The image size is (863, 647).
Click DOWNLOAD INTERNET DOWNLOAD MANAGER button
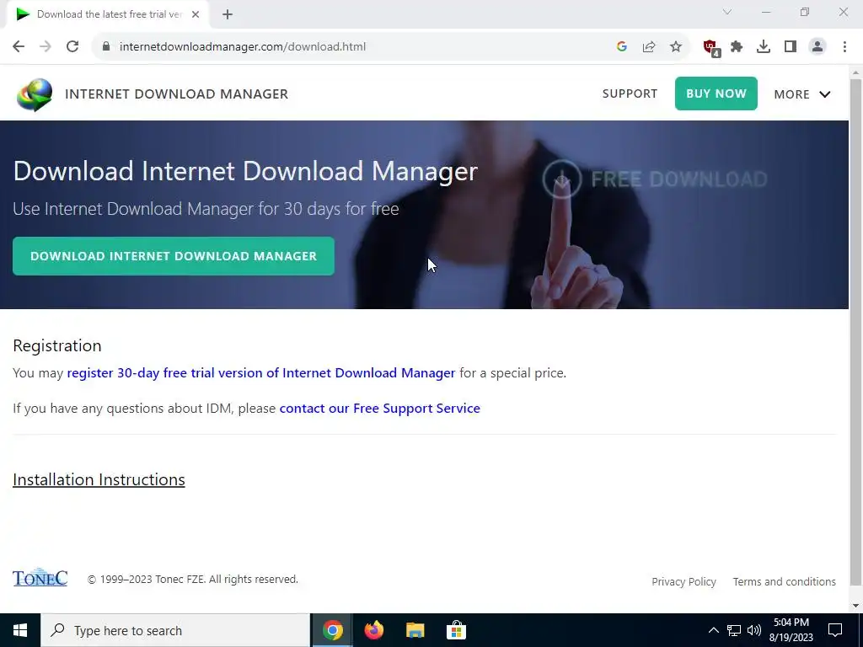tap(174, 256)
